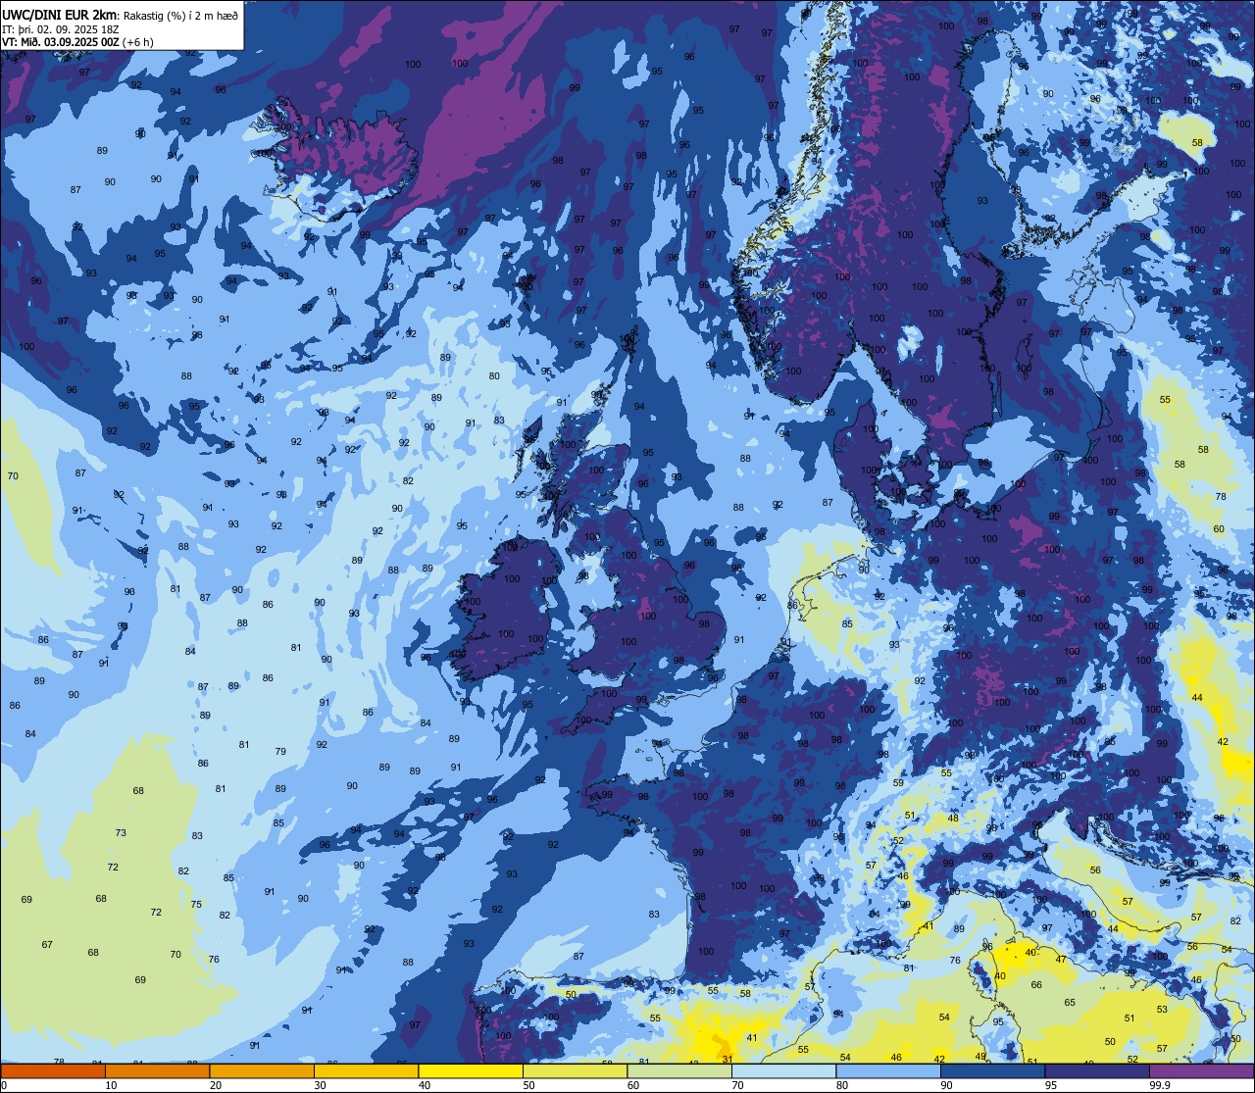The image size is (1255, 1093).
Task: Select the 90–95 dark blue legend swatch
Action: [x=992, y=1070]
